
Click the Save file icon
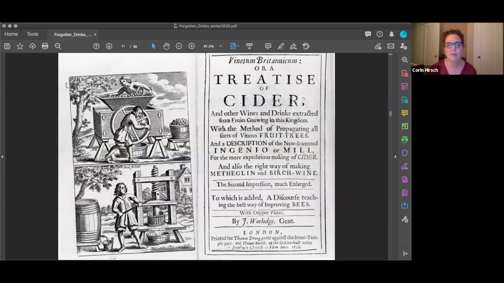7,46
